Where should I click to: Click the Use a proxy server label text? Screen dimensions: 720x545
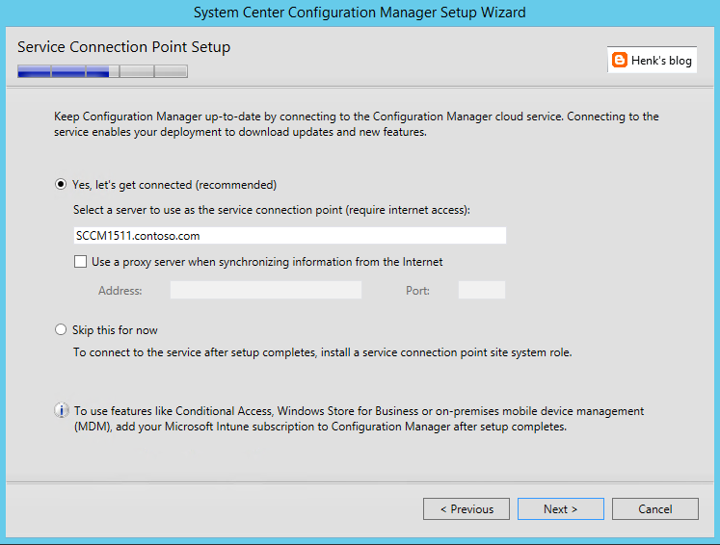[267, 262]
